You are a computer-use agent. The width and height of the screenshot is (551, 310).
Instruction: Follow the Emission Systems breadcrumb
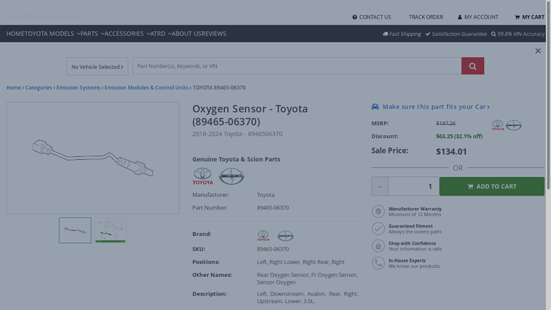point(79,87)
